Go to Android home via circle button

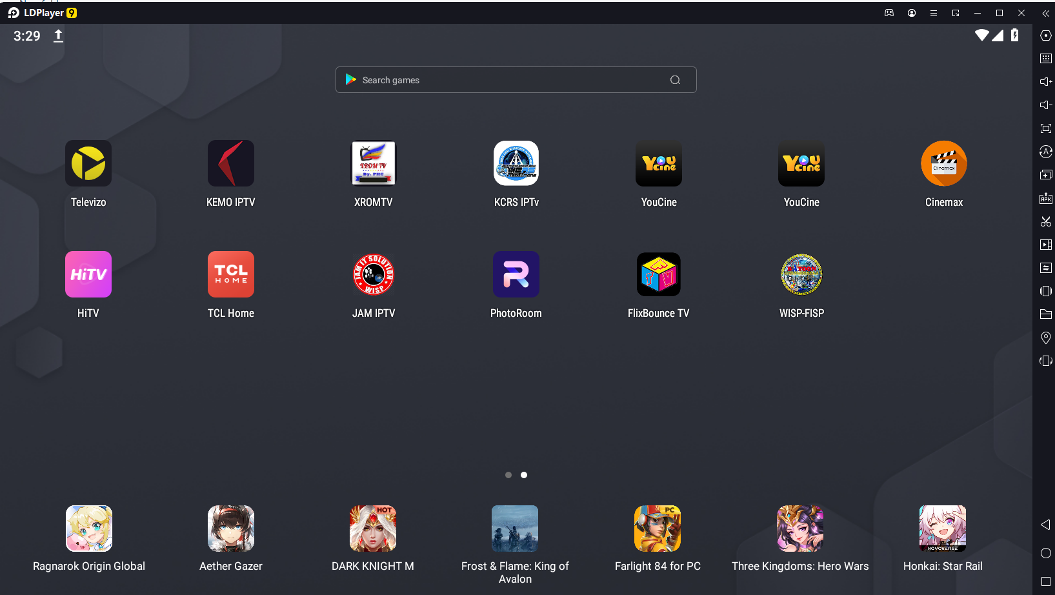(x=1046, y=553)
